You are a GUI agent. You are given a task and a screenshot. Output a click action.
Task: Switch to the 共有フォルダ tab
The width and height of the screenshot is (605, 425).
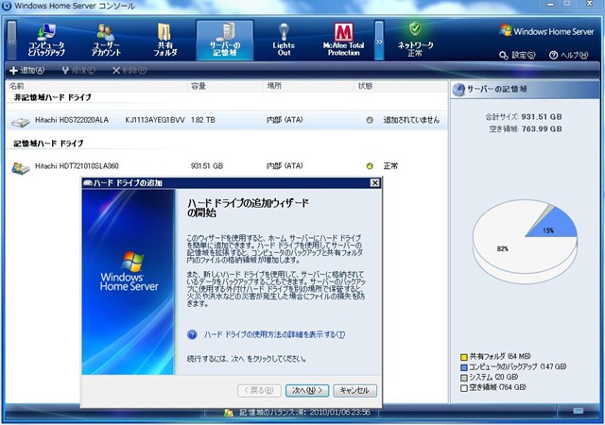coord(165,40)
